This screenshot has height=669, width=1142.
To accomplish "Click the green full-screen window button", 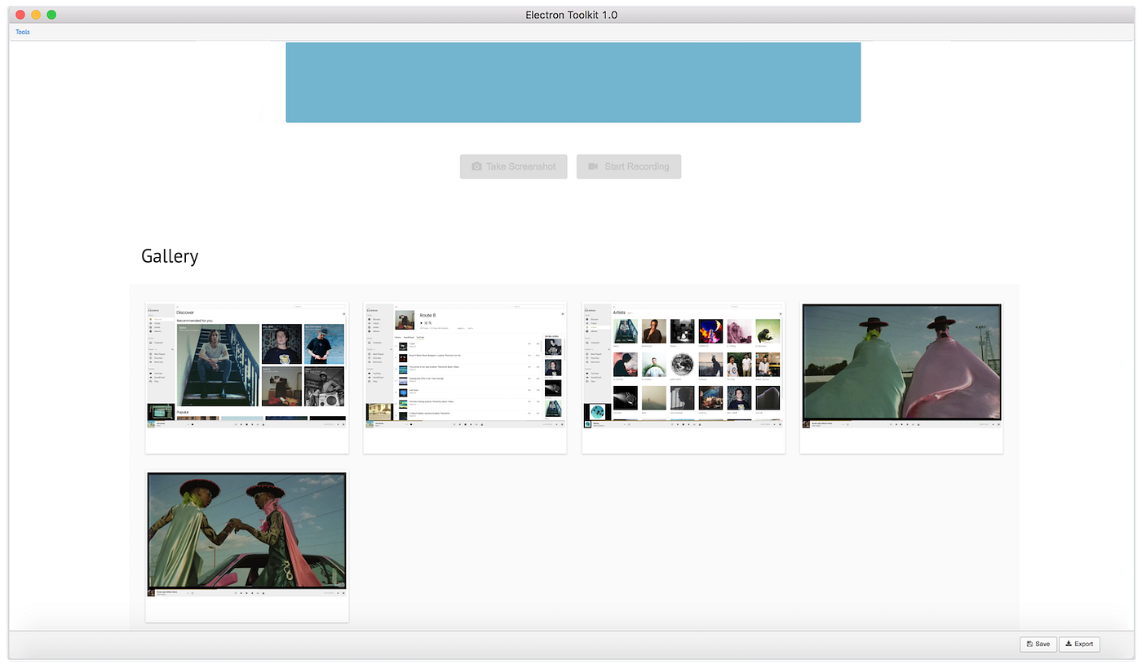I will (51, 14).
